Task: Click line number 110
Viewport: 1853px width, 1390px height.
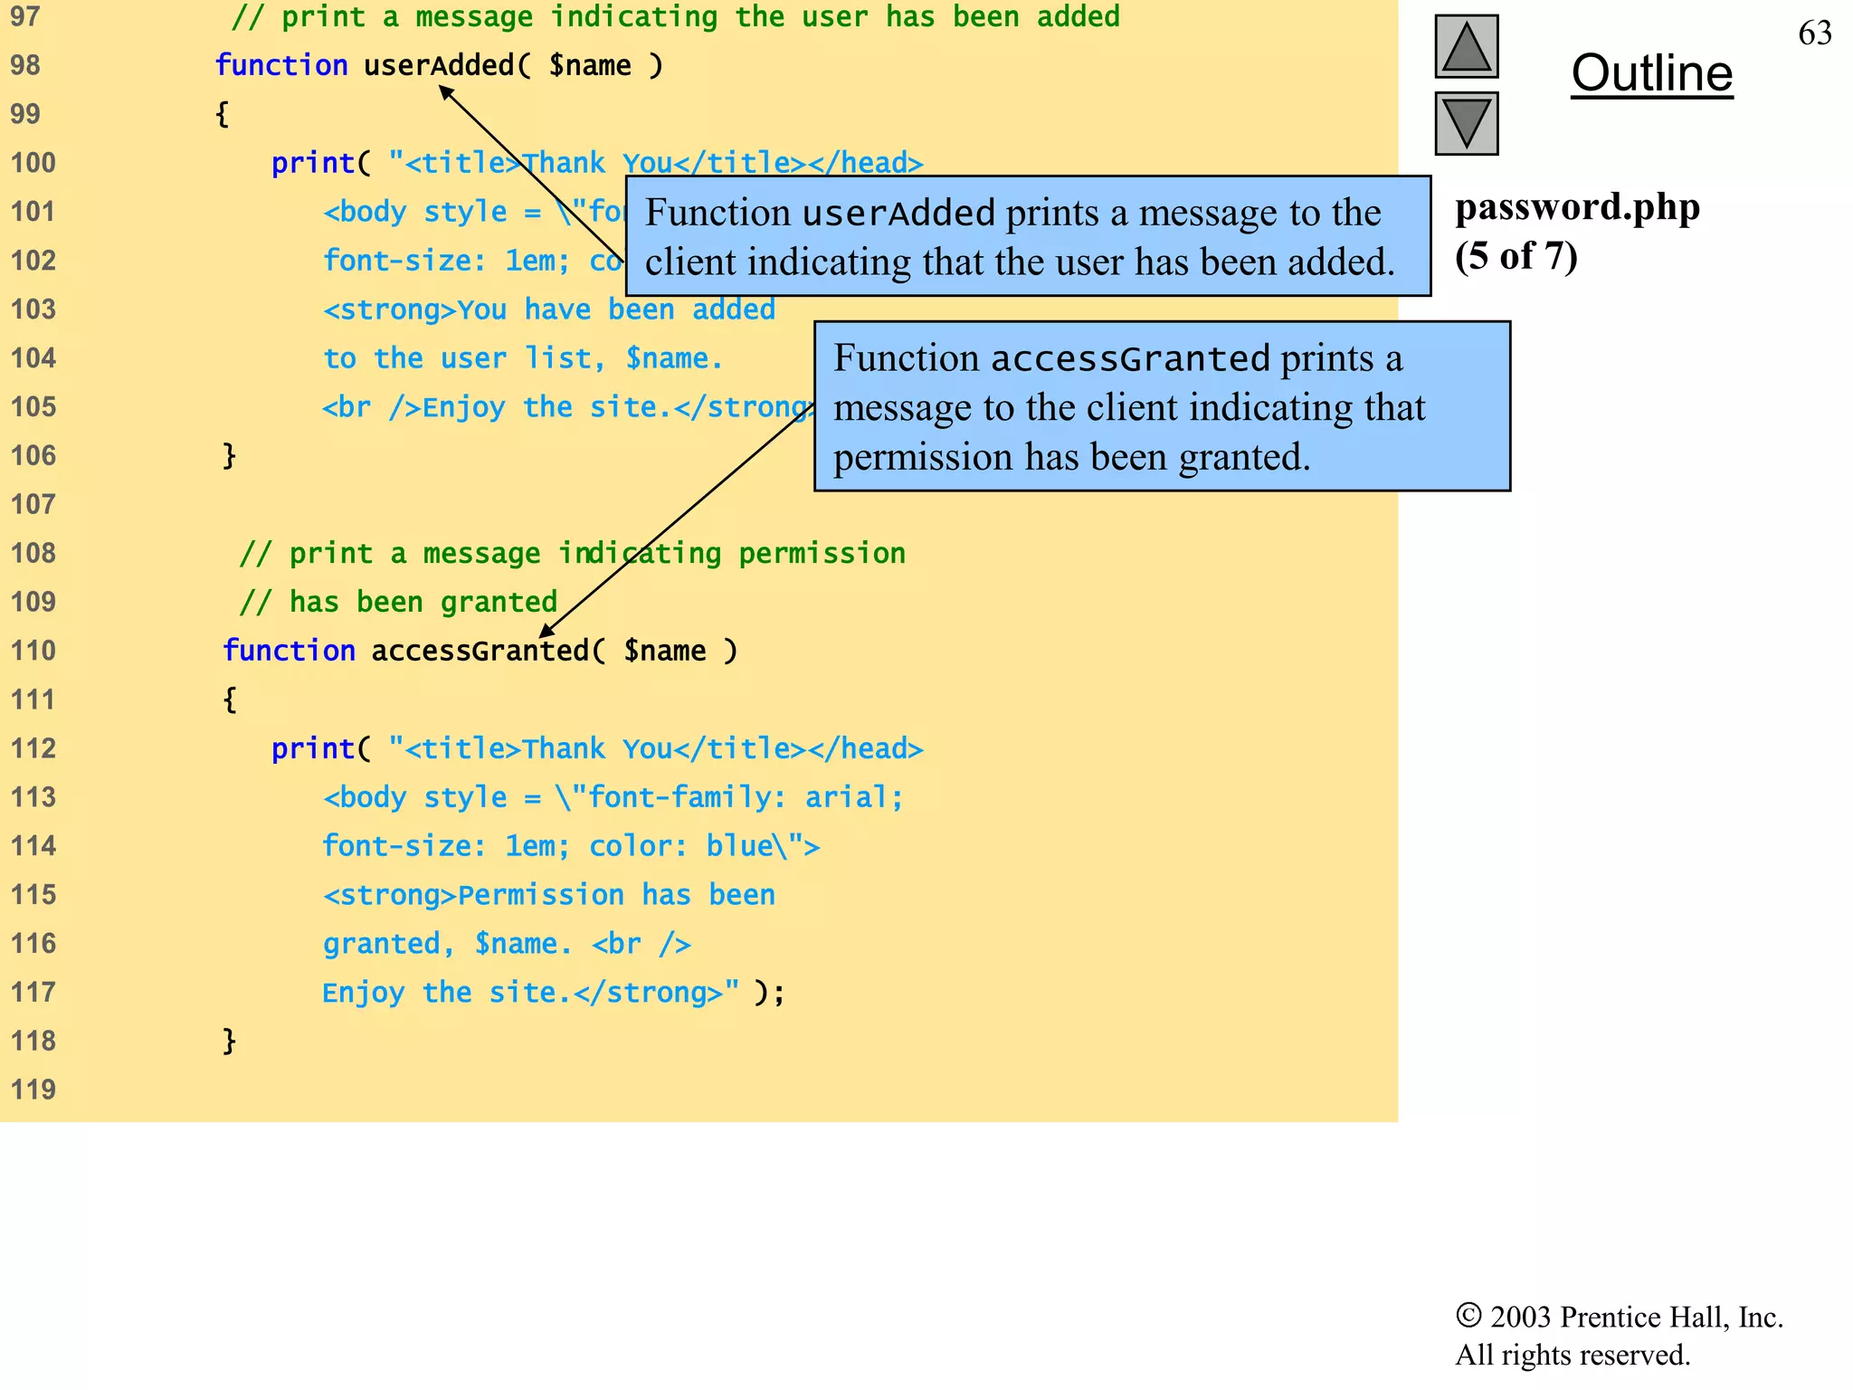Action: (33, 651)
